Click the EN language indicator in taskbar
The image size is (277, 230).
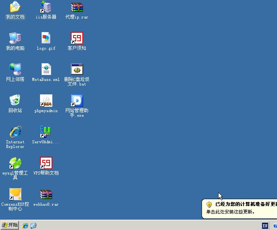(x=265, y=226)
